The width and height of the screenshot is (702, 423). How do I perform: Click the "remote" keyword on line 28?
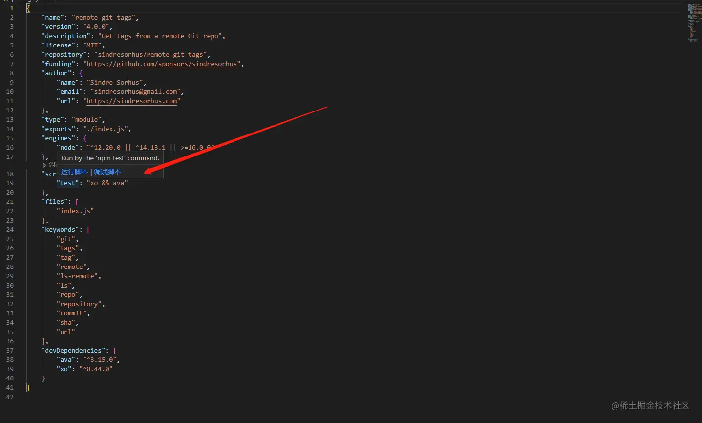pyautogui.click(x=71, y=267)
